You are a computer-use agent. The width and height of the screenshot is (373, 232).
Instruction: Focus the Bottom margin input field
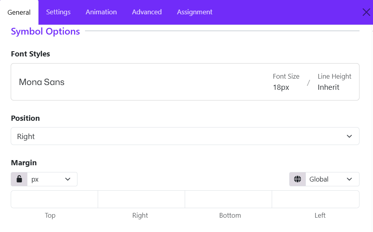click(x=228, y=199)
